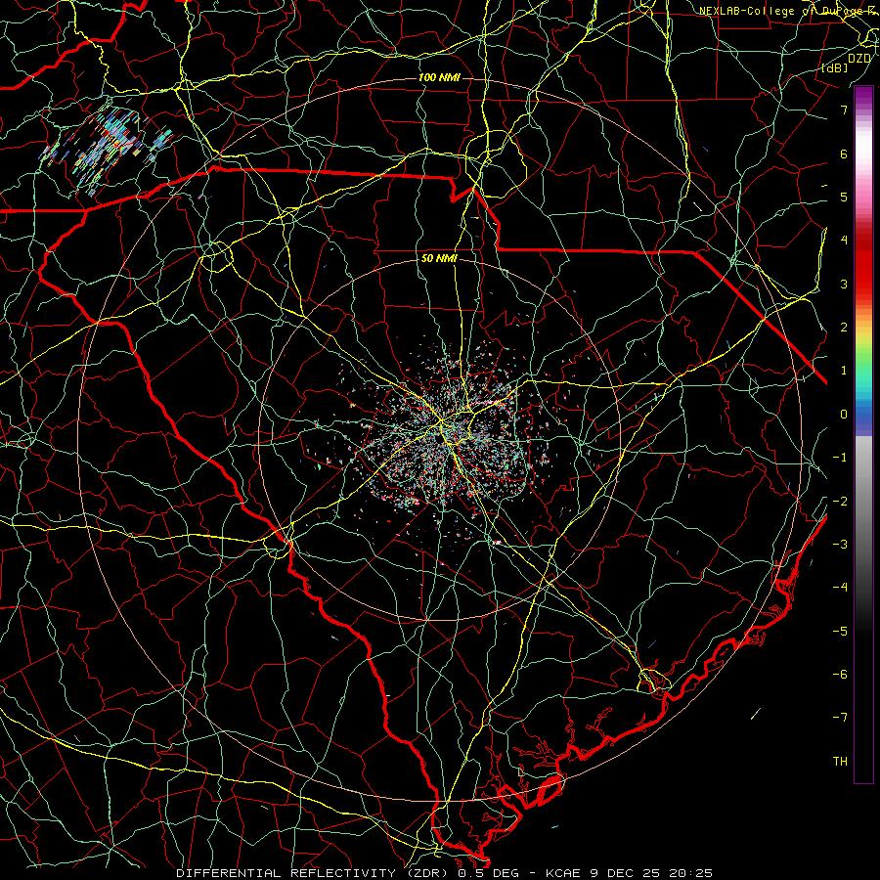Click the 6 dB tick label on color scale
This screenshot has height=880, width=880.
(x=844, y=154)
